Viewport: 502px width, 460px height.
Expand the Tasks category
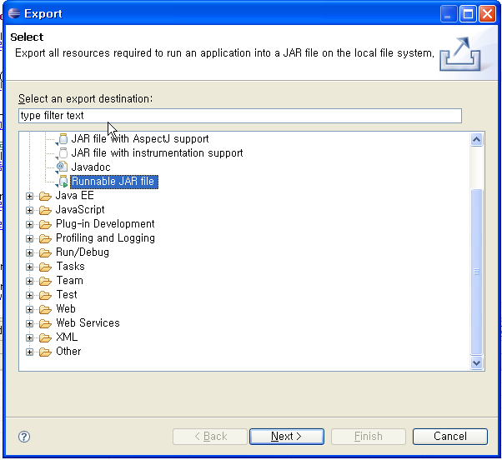point(29,267)
